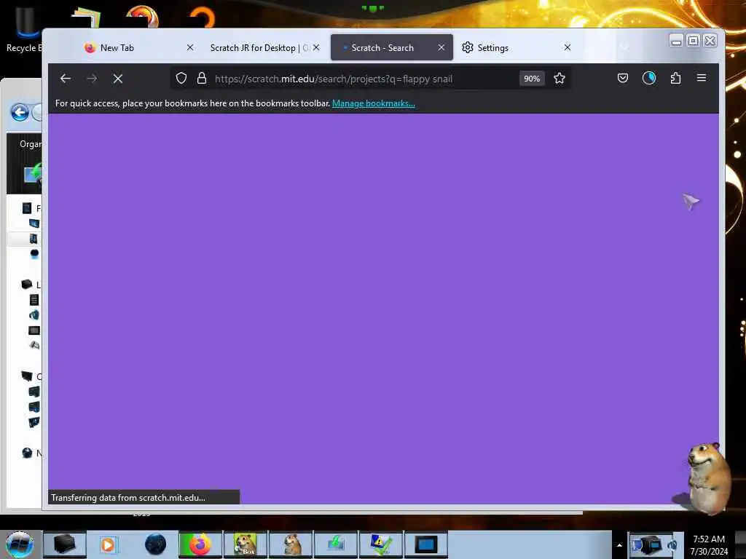The height and width of the screenshot is (559, 746).
Task: Open the Firefox account icon
Action: 649,78
